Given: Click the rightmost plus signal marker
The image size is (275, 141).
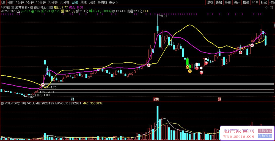Looking at the screenshot, I should pyautogui.click(x=252, y=45).
